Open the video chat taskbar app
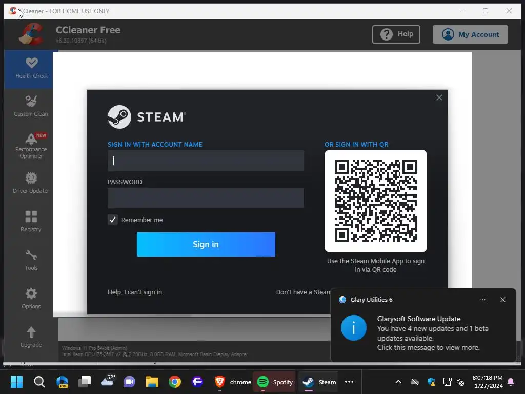Viewport: 525px width, 394px height. click(129, 382)
